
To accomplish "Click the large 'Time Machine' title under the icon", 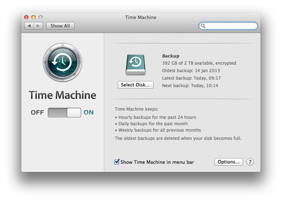I will 63,95.
